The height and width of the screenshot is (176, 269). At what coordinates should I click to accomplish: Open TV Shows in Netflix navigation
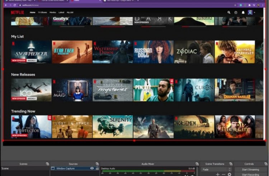(x=42, y=12)
